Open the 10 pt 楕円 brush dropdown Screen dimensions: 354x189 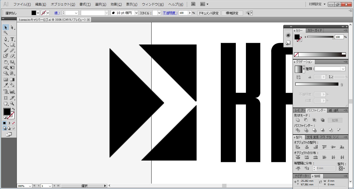(136, 13)
